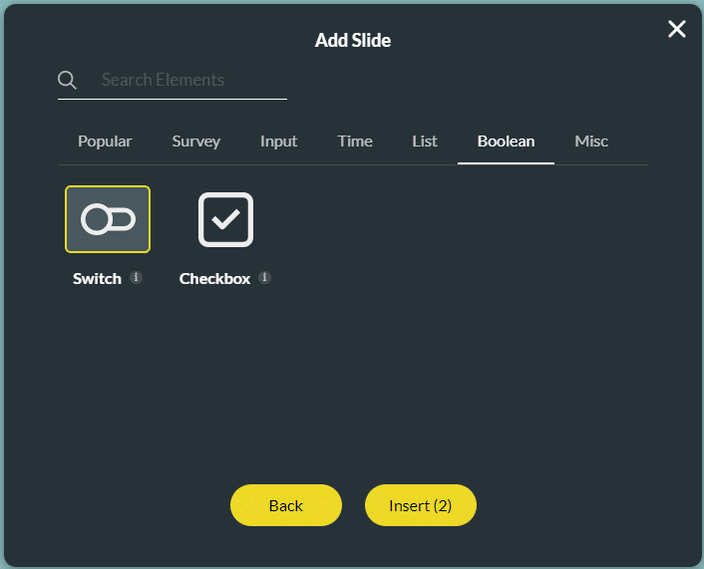Go to the Input tab

(279, 142)
